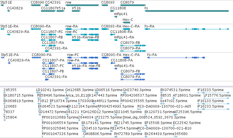Click the RC0-DA0009-130700-021-A05 EST label
The image size is (233, 138).
pyautogui.click(x=164, y=106)
